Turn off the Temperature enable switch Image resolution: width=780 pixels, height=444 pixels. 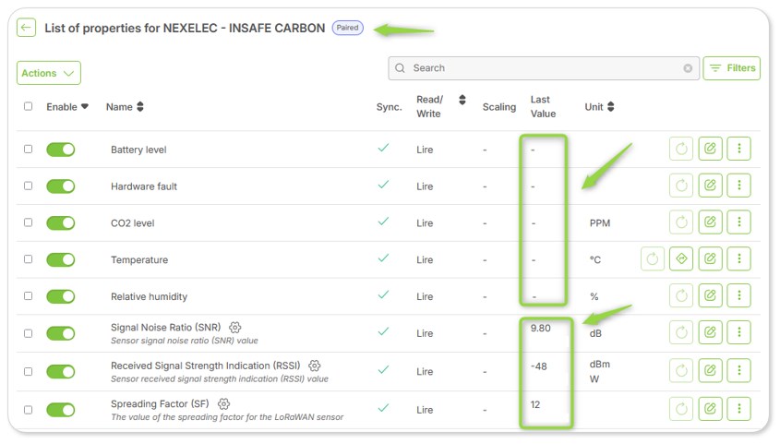pos(61,260)
